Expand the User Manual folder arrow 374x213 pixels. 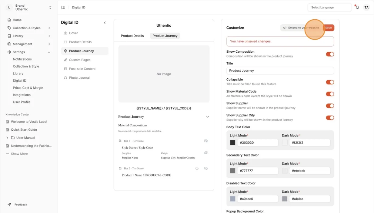tap(8, 138)
